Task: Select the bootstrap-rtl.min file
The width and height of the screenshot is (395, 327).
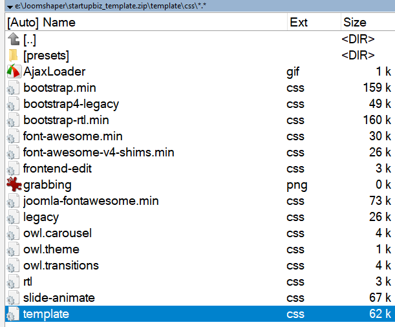Action: click(66, 120)
